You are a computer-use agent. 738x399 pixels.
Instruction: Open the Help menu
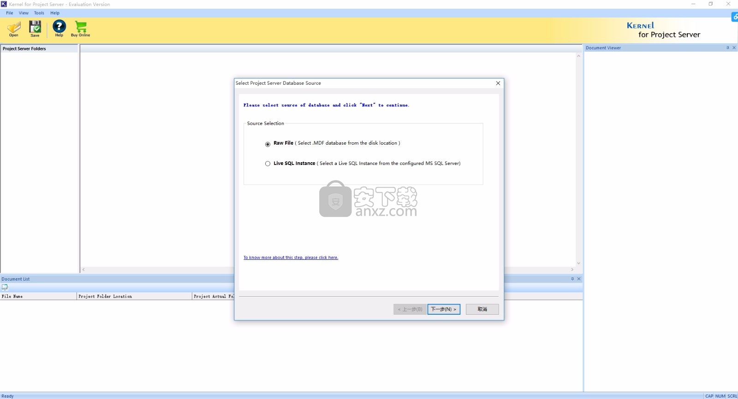pos(55,13)
